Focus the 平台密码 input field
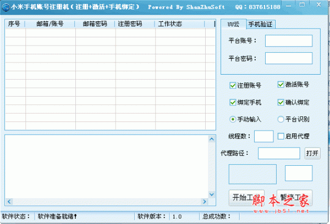 [289, 58]
